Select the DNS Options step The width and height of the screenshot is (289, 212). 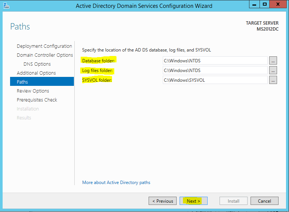click(37, 64)
